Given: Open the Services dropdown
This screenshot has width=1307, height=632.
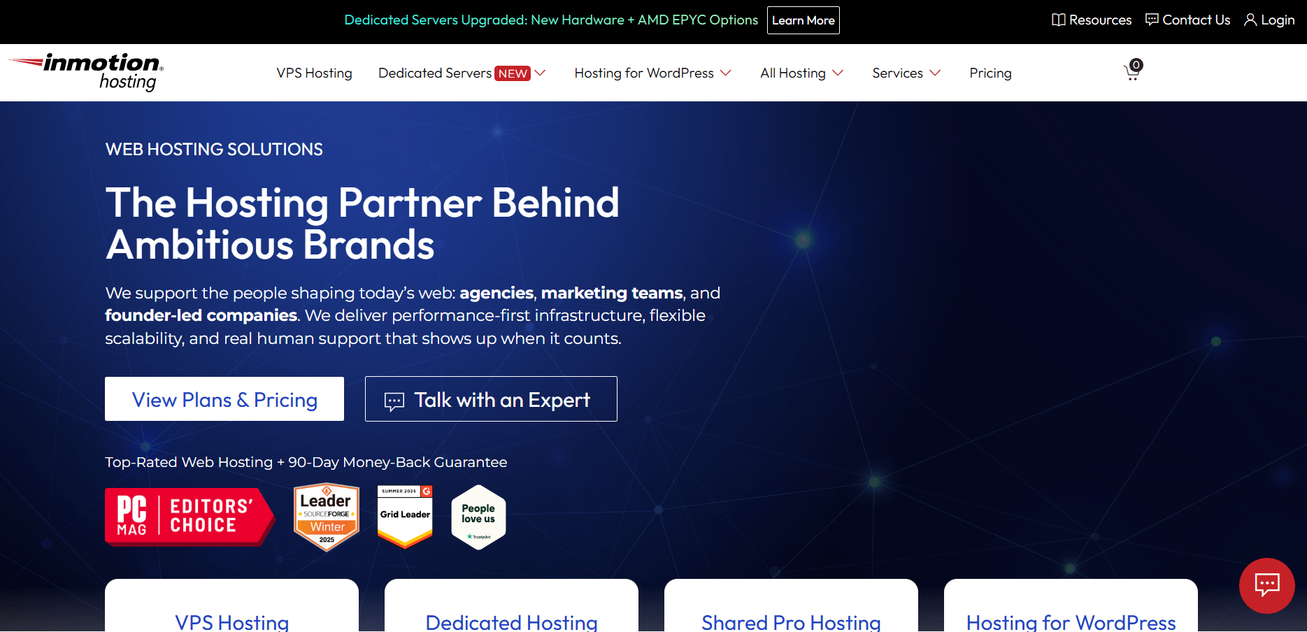Looking at the screenshot, I should pos(906,73).
